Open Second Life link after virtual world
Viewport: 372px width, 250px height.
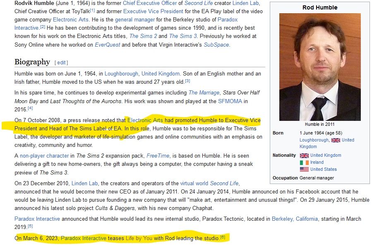click(224, 183)
